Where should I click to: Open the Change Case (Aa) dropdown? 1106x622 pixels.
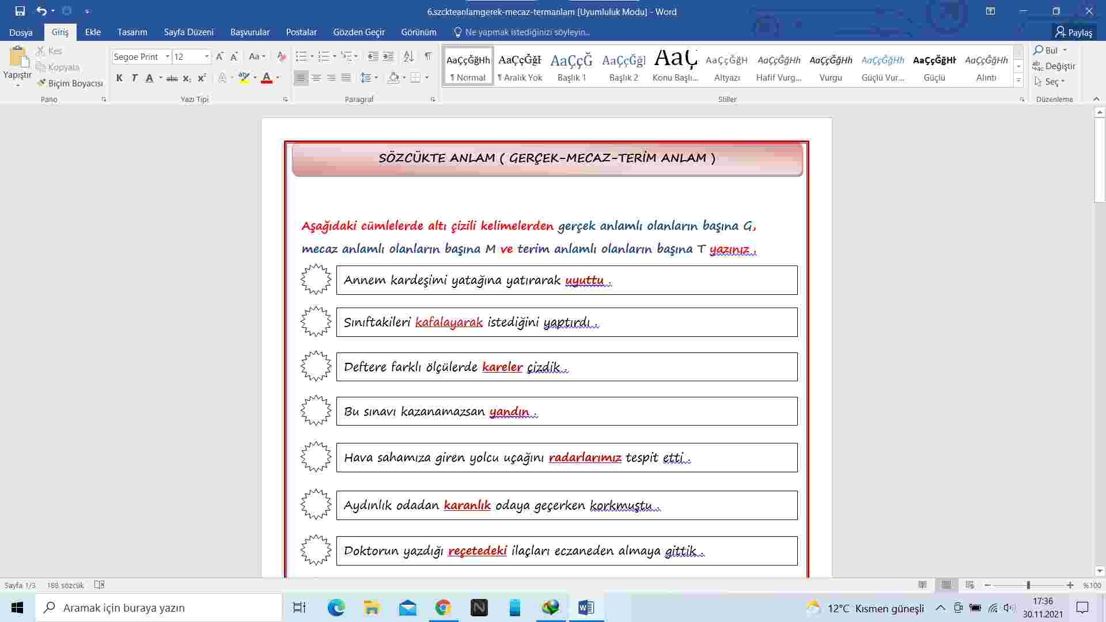(x=256, y=56)
